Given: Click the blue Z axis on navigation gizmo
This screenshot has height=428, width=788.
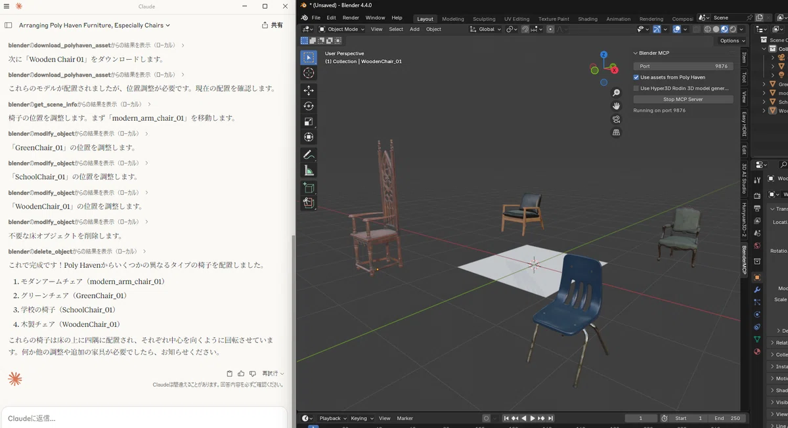Looking at the screenshot, I should click(x=604, y=55).
